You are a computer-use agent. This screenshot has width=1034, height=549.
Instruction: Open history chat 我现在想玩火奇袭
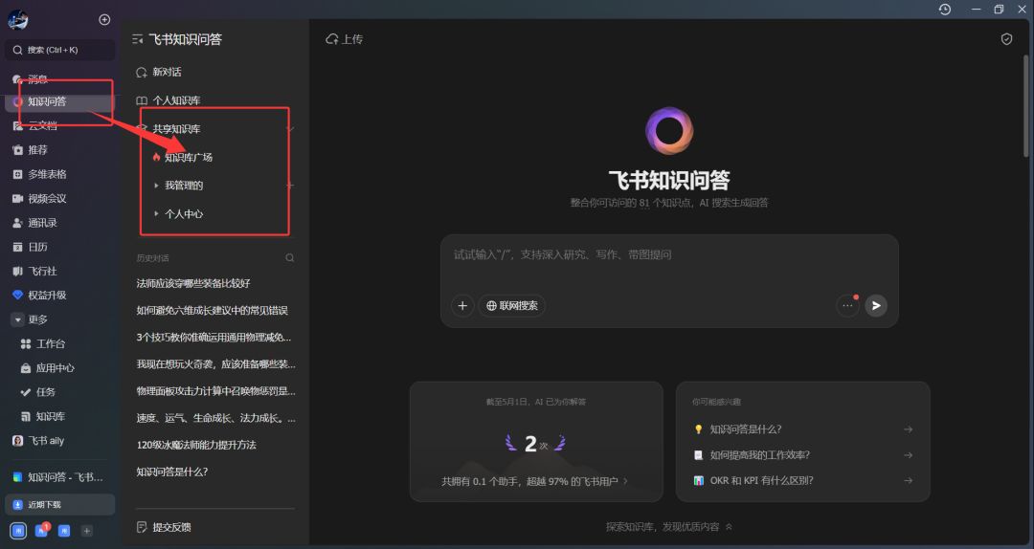[x=214, y=363]
